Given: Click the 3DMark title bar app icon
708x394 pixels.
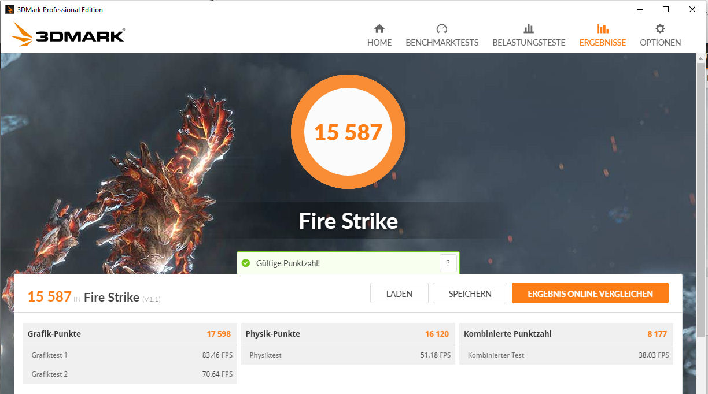Looking at the screenshot, I should 9,9.
